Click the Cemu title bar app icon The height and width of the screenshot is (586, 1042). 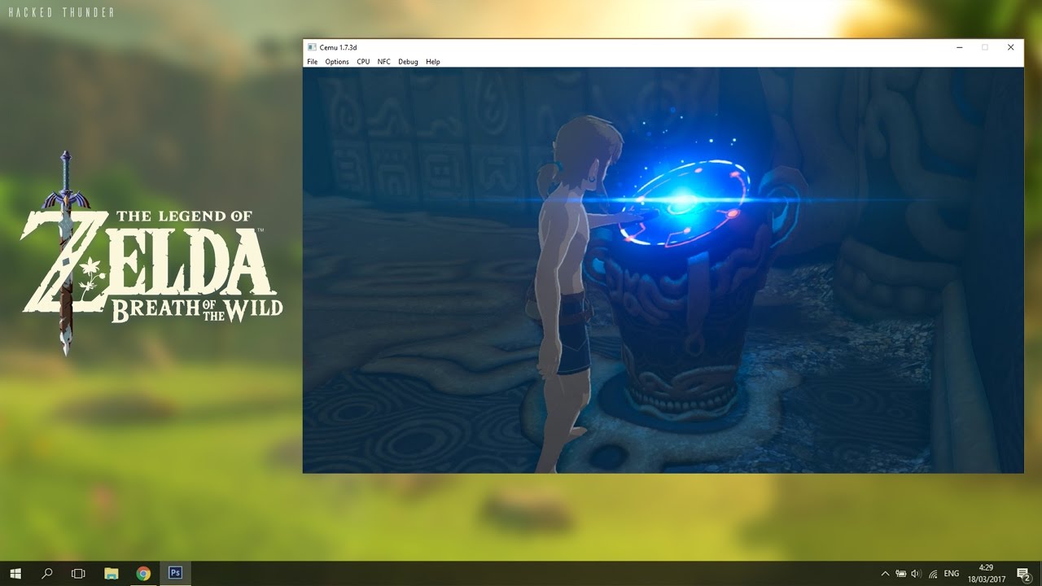(x=312, y=47)
